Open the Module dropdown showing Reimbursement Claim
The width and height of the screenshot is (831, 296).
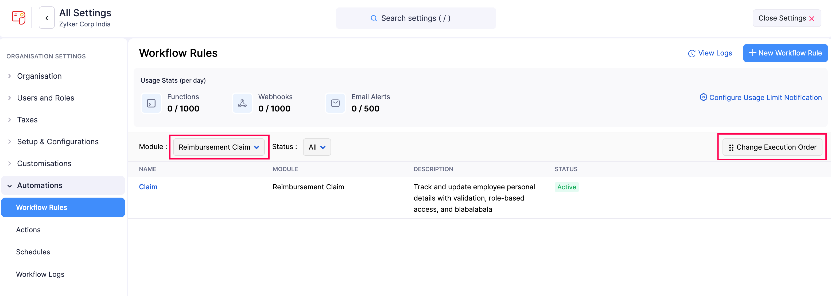[219, 147]
